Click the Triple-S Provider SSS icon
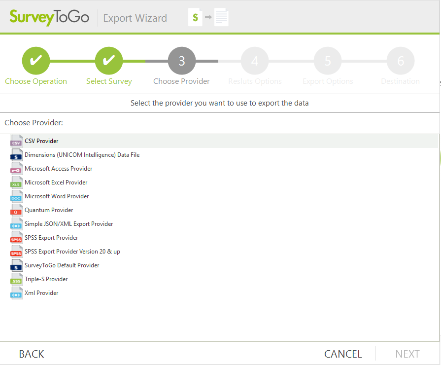 click(16, 279)
